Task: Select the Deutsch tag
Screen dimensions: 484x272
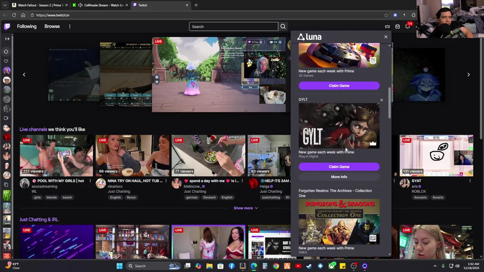Action: click(x=209, y=197)
